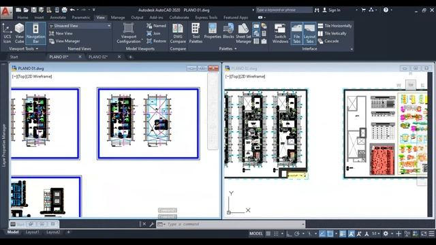
Task: Toggle the Navigation Bar button
Action: [x=35, y=33]
